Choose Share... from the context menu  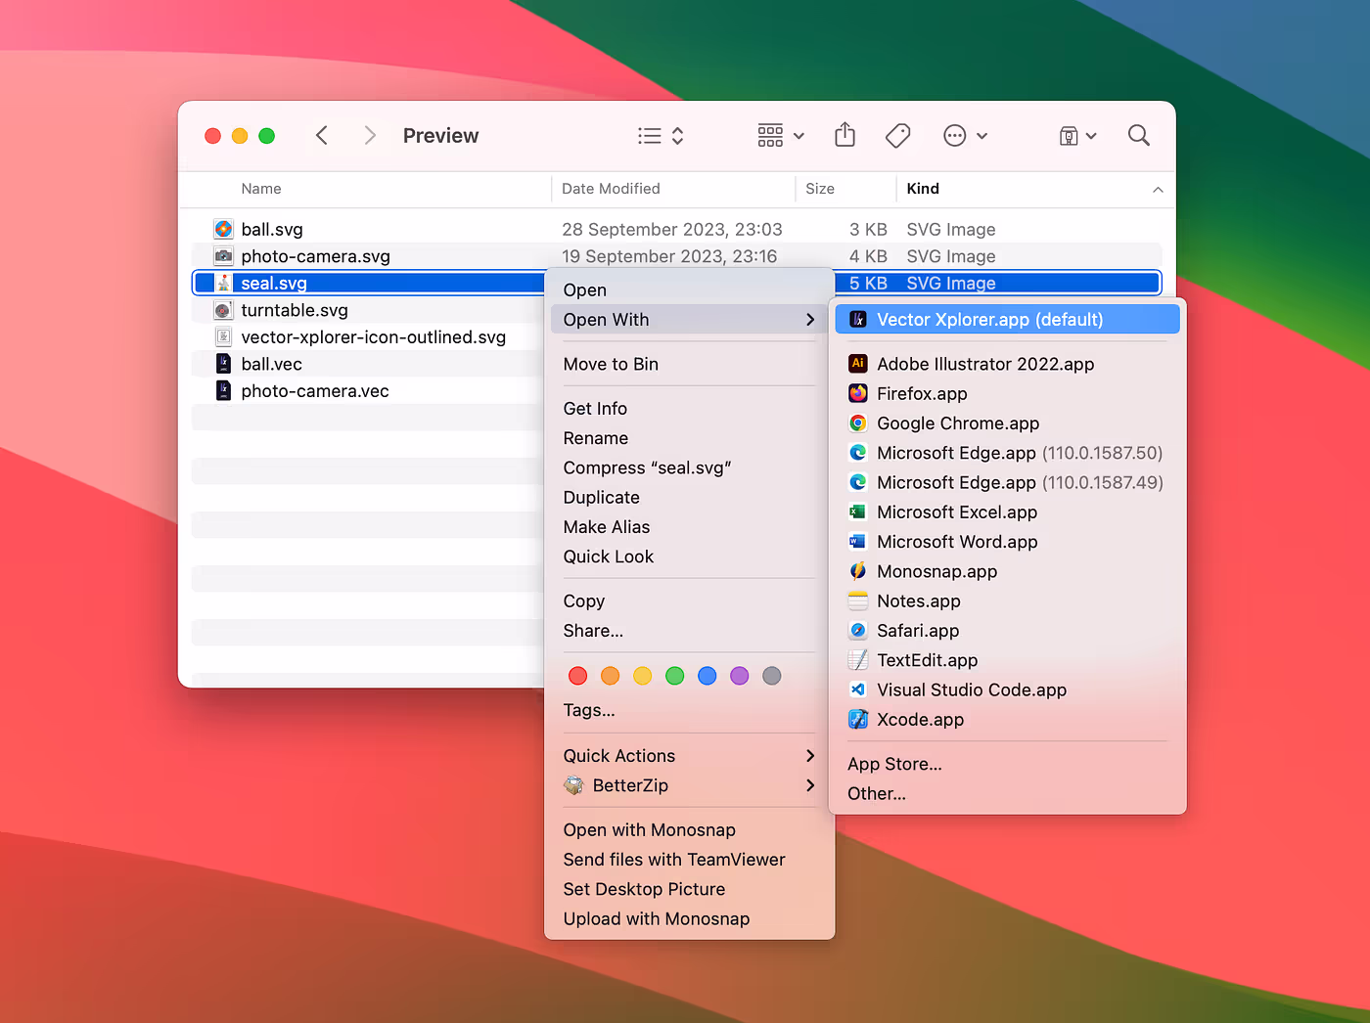point(689,631)
